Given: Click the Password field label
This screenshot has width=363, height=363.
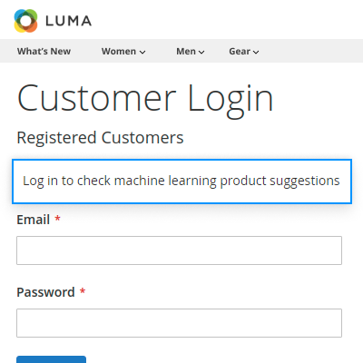Looking at the screenshot, I should (x=45, y=292).
